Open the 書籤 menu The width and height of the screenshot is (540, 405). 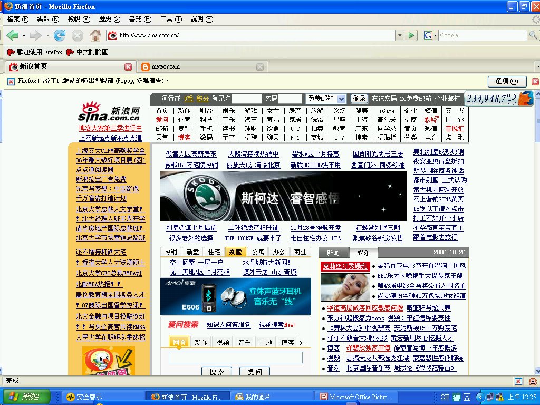pyautogui.click(x=140, y=19)
